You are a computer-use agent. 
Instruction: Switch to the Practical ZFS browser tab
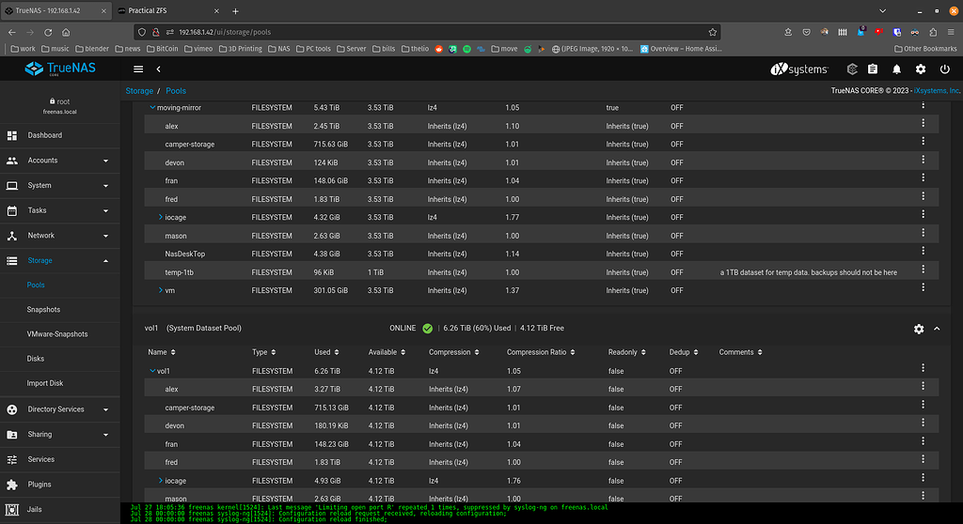156,10
